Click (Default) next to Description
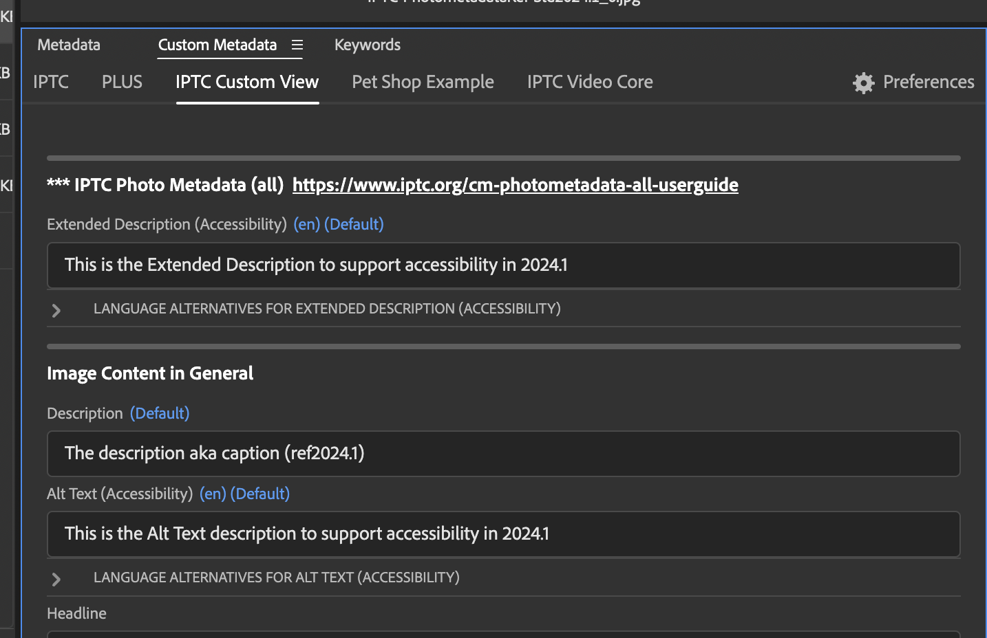Image resolution: width=987 pixels, height=638 pixels. (159, 413)
